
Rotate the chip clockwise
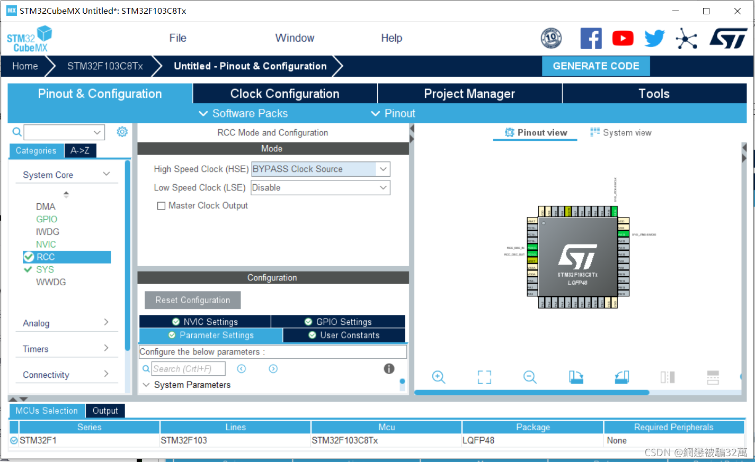(x=576, y=377)
